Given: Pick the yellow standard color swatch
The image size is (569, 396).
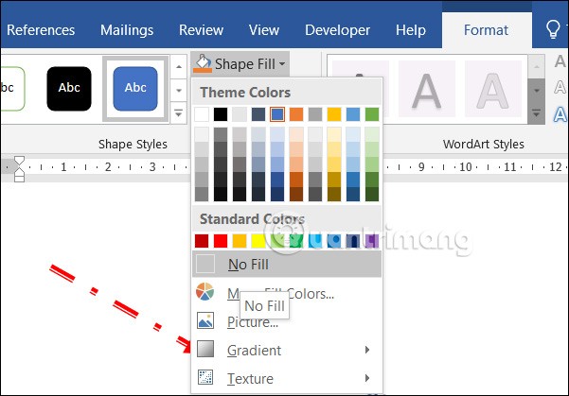Looking at the screenshot, I should (x=258, y=240).
